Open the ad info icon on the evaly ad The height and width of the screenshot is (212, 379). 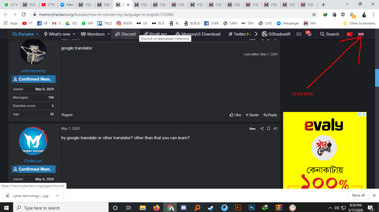(360, 114)
